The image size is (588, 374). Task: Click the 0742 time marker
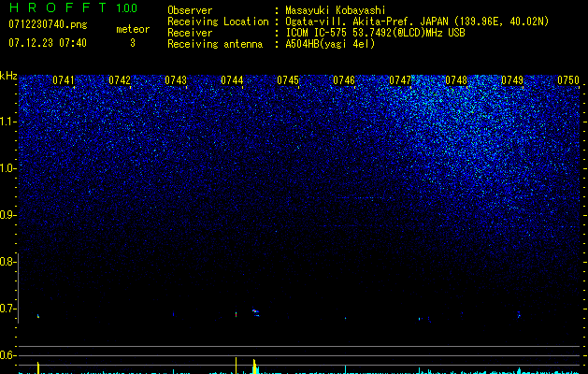(120, 80)
